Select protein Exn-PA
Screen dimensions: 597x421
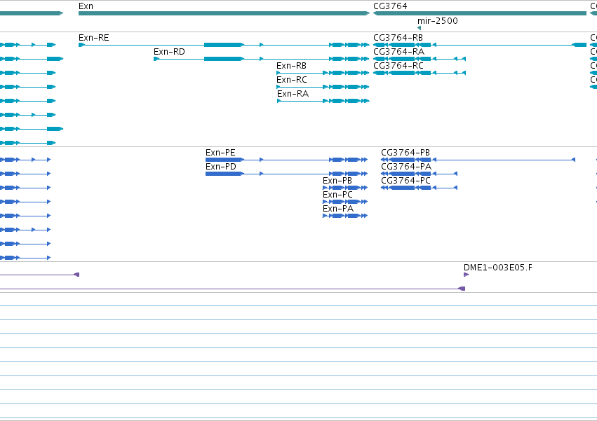(x=345, y=216)
